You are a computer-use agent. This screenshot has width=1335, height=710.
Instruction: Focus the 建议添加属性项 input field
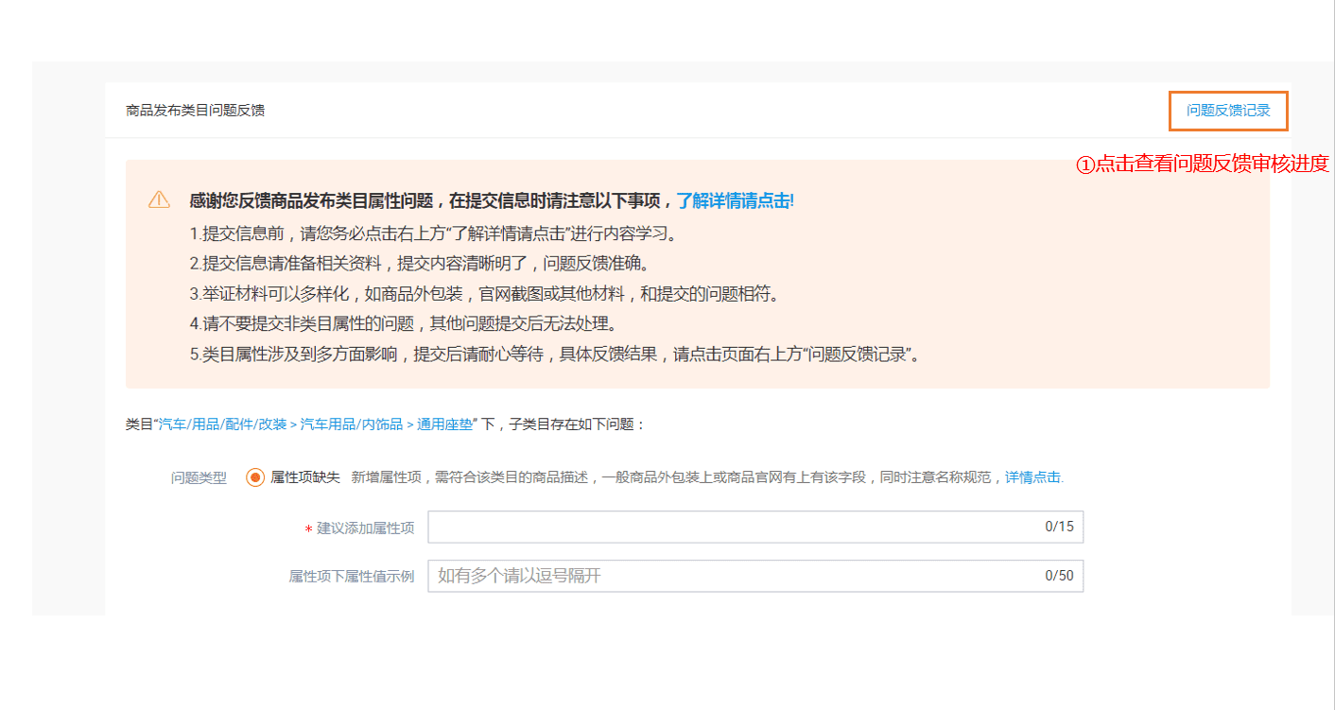point(755,528)
